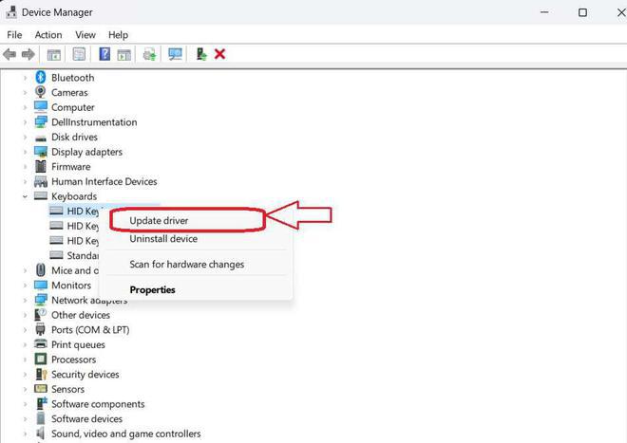Choose Scan for hardware changes menu entry

click(x=187, y=265)
